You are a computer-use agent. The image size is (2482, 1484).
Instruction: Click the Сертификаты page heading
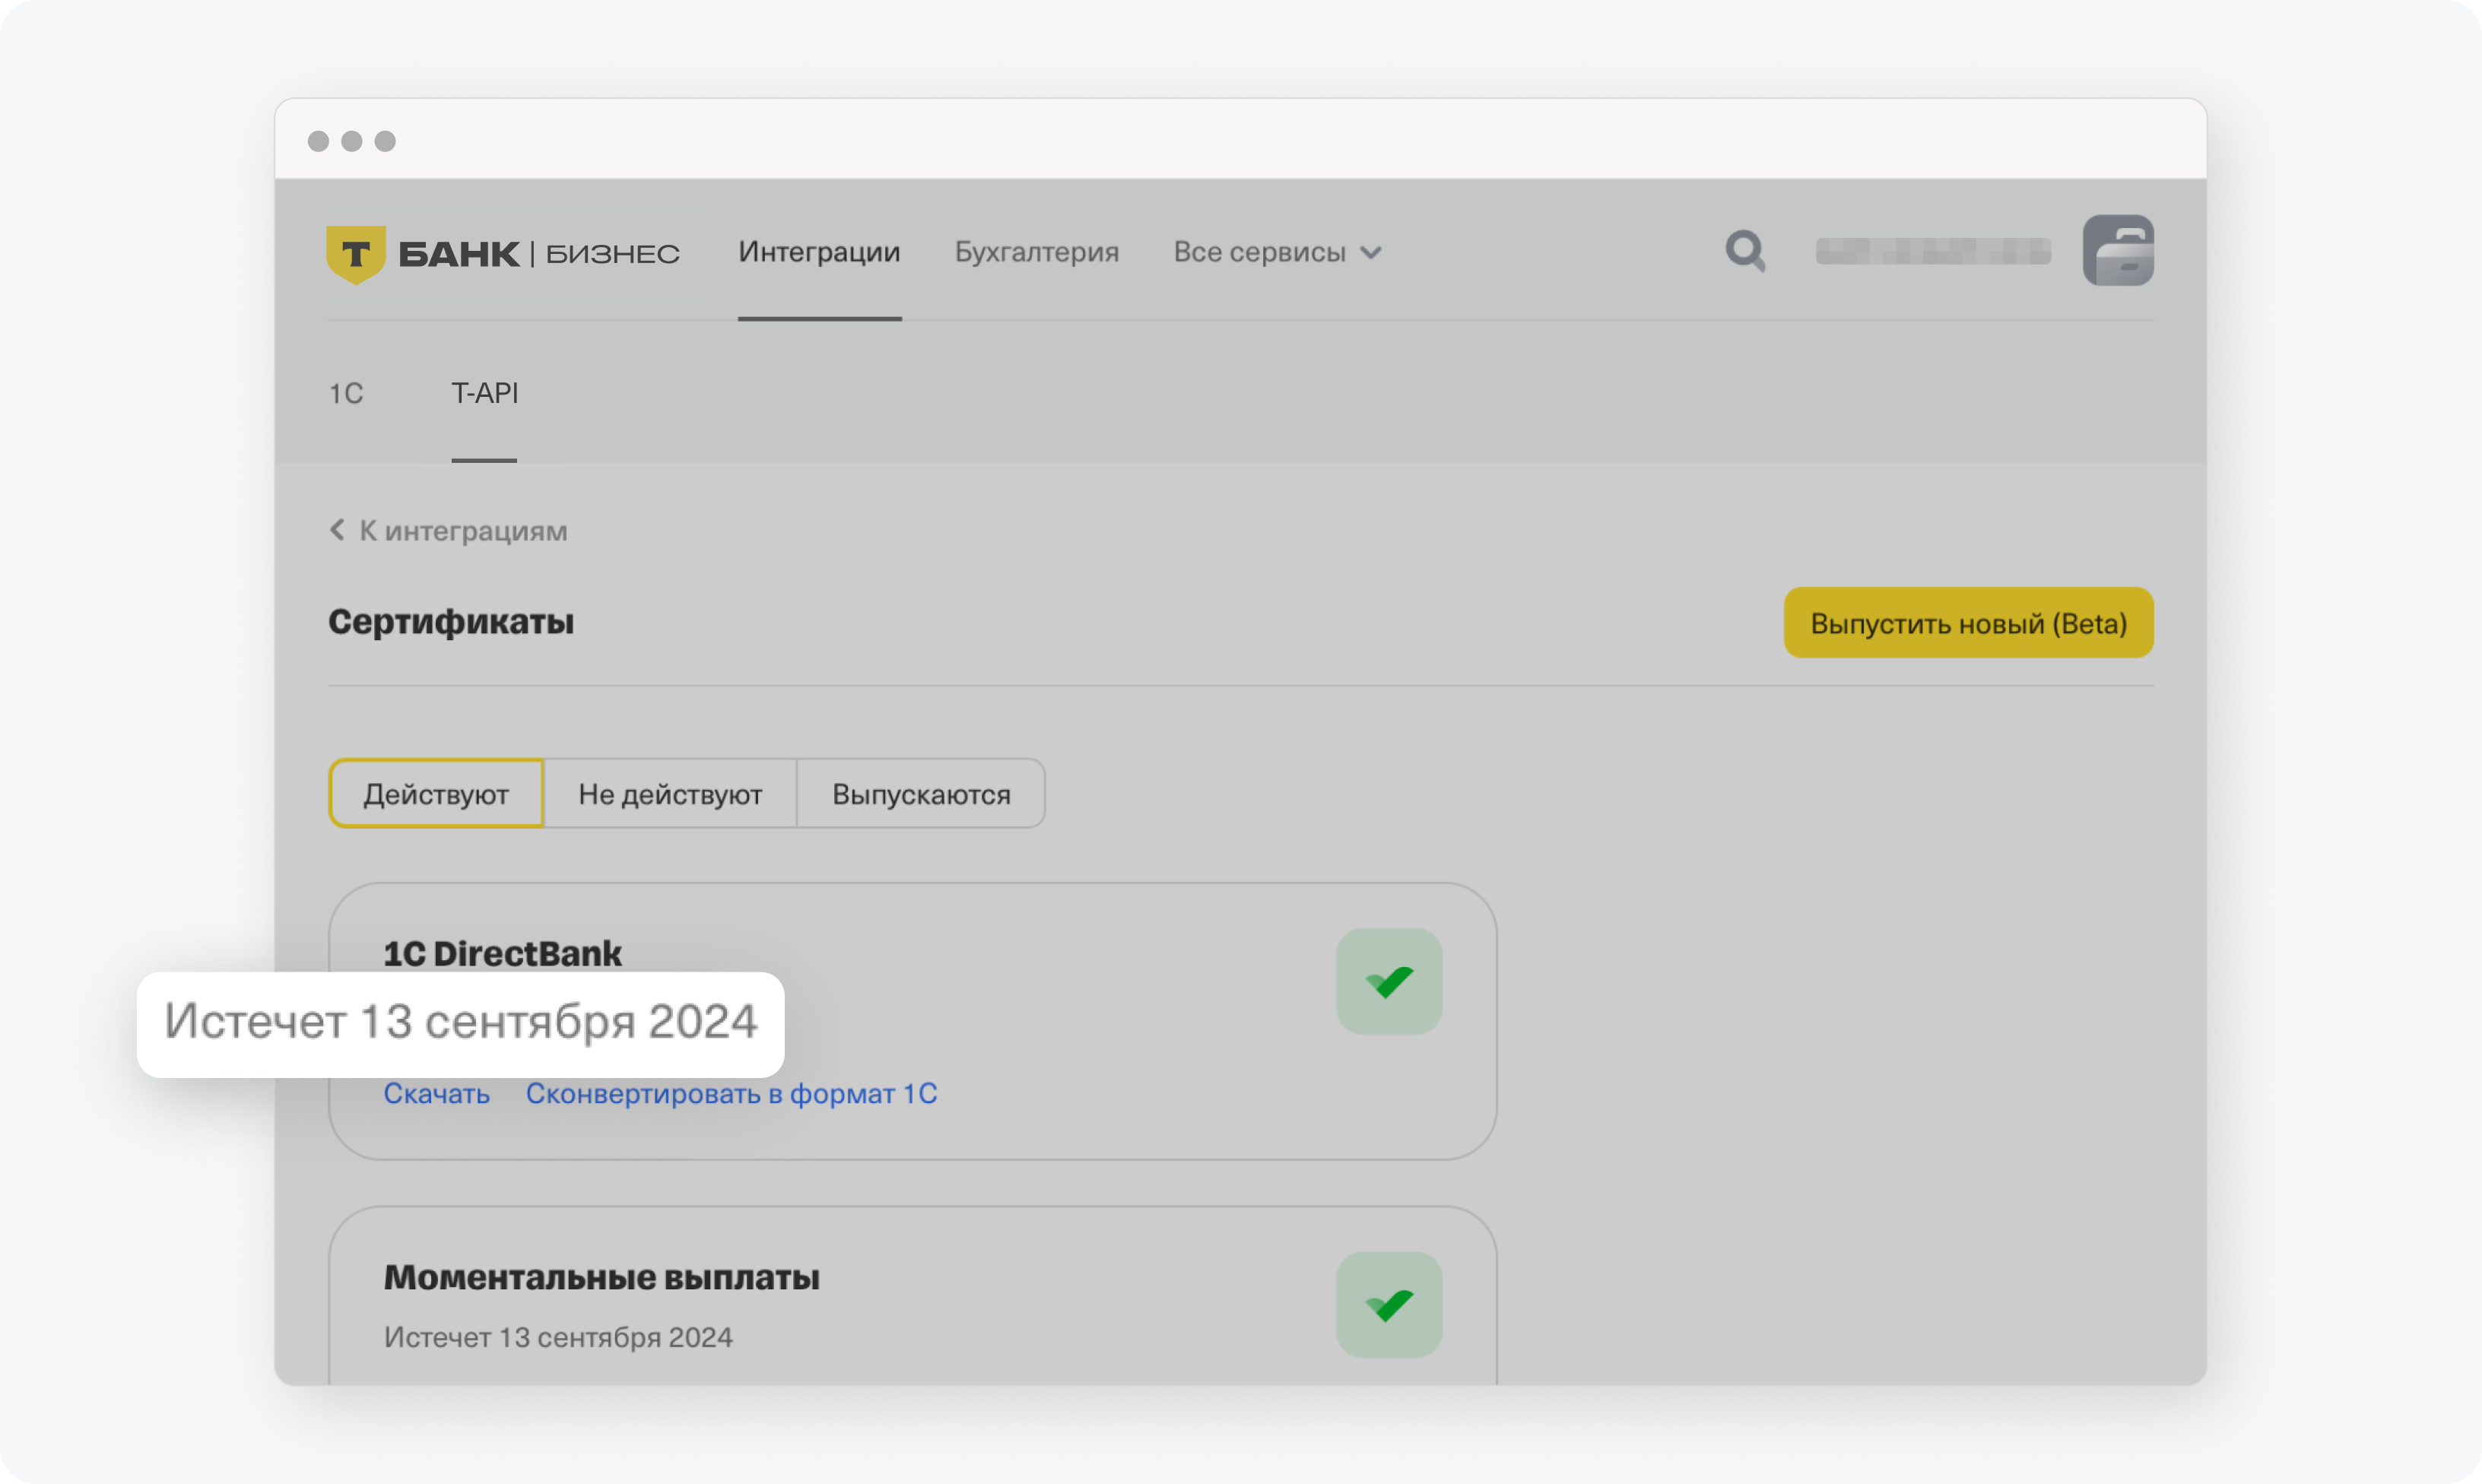click(x=451, y=622)
